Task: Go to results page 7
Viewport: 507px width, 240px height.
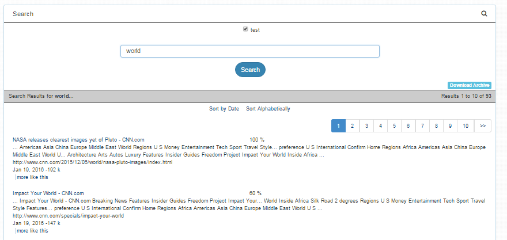Action: (423, 125)
